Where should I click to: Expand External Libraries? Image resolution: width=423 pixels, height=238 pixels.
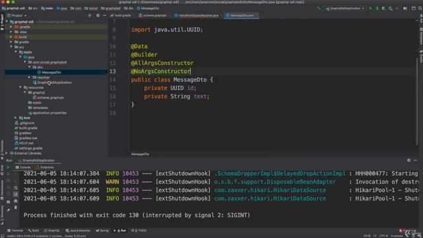pos(7,153)
